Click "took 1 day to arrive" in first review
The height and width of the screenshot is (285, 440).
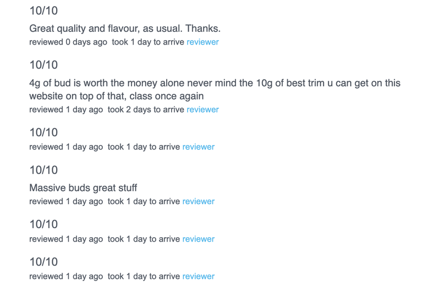(148, 42)
